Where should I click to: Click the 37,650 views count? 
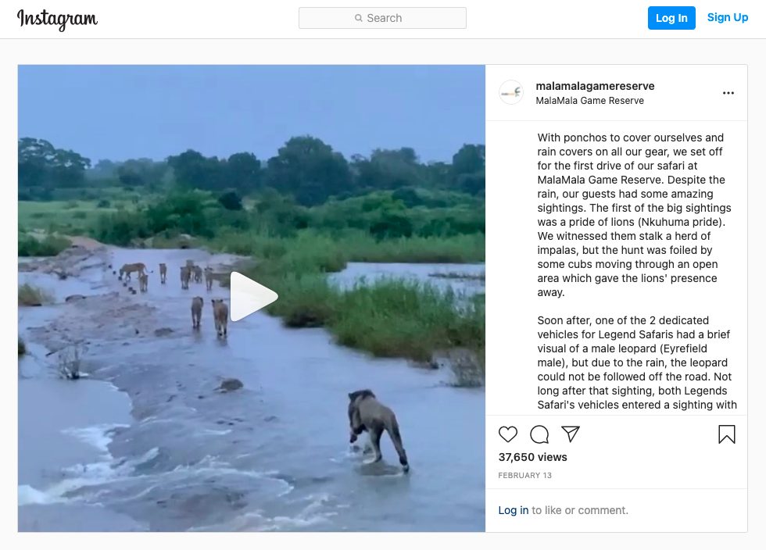tap(532, 457)
